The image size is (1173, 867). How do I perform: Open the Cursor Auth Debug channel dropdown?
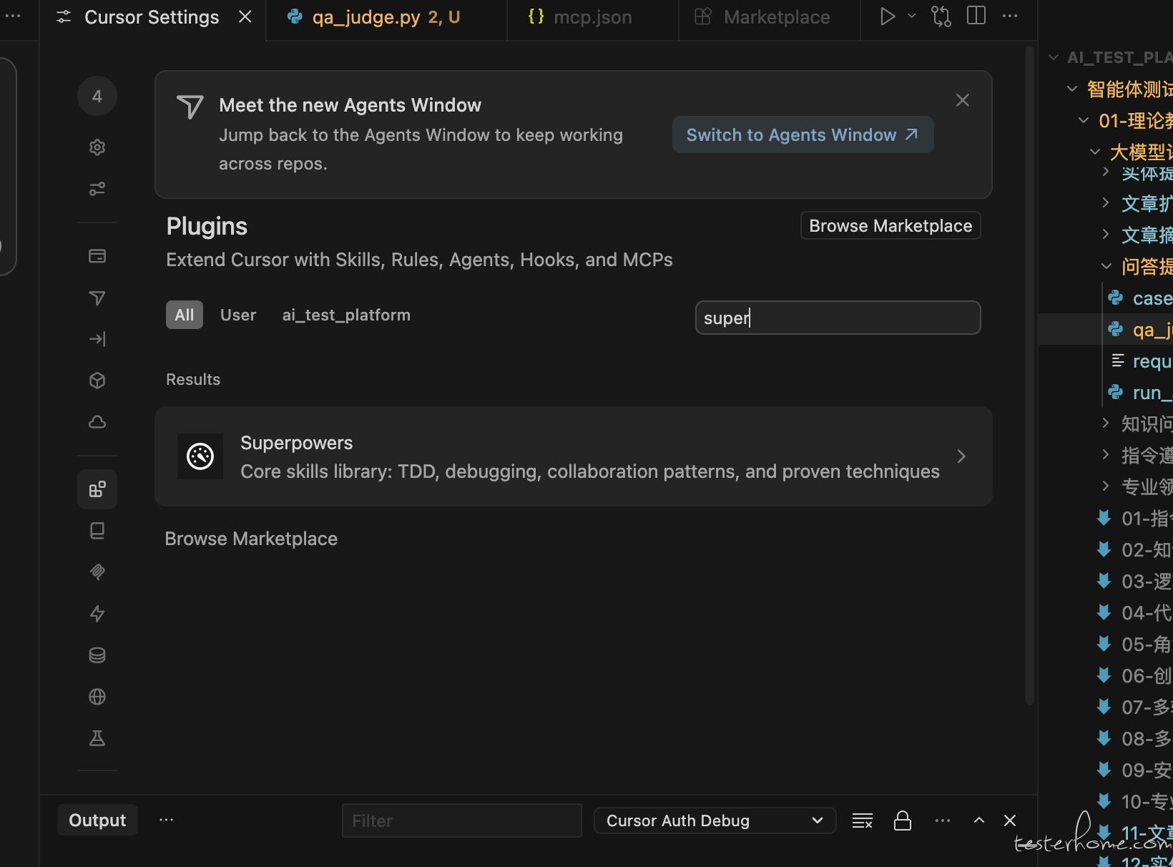point(715,821)
